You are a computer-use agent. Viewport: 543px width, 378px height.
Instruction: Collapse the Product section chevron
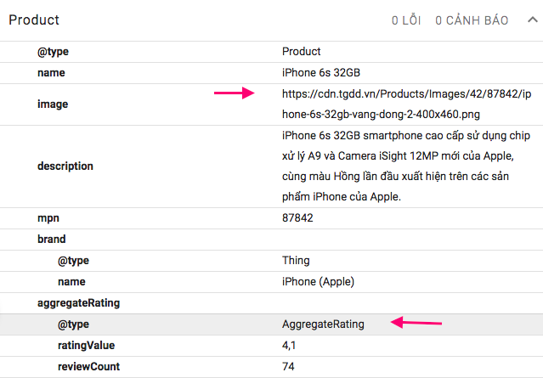pyautogui.click(x=533, y=20)
